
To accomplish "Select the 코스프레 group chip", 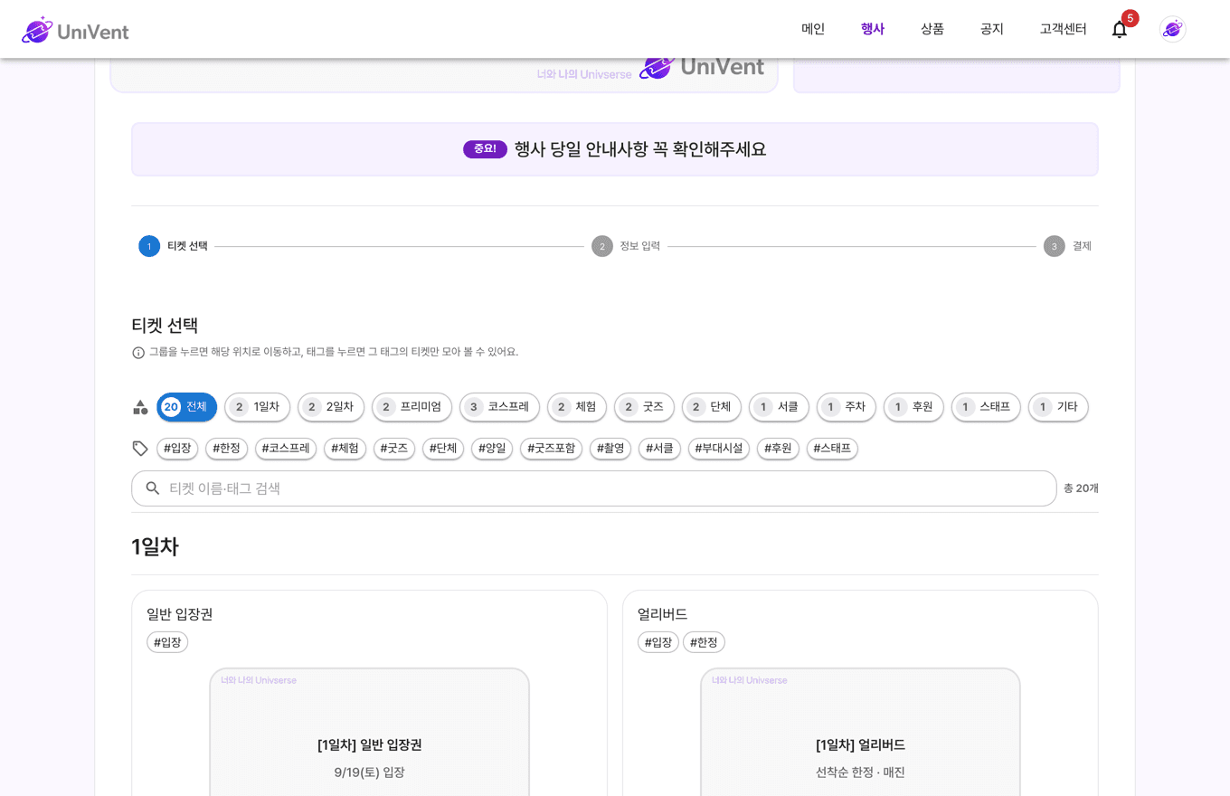I will [499, 407].
